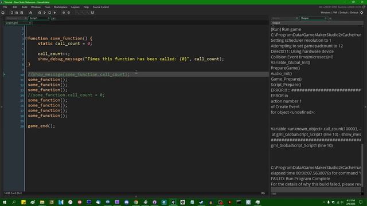Clean the project cache
The height and width of the screenshot is (206, 367).
coord(55,13)
